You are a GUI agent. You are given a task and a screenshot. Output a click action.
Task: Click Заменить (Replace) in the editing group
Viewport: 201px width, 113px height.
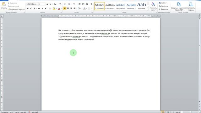pyautogui.click(x=163, y=6)
